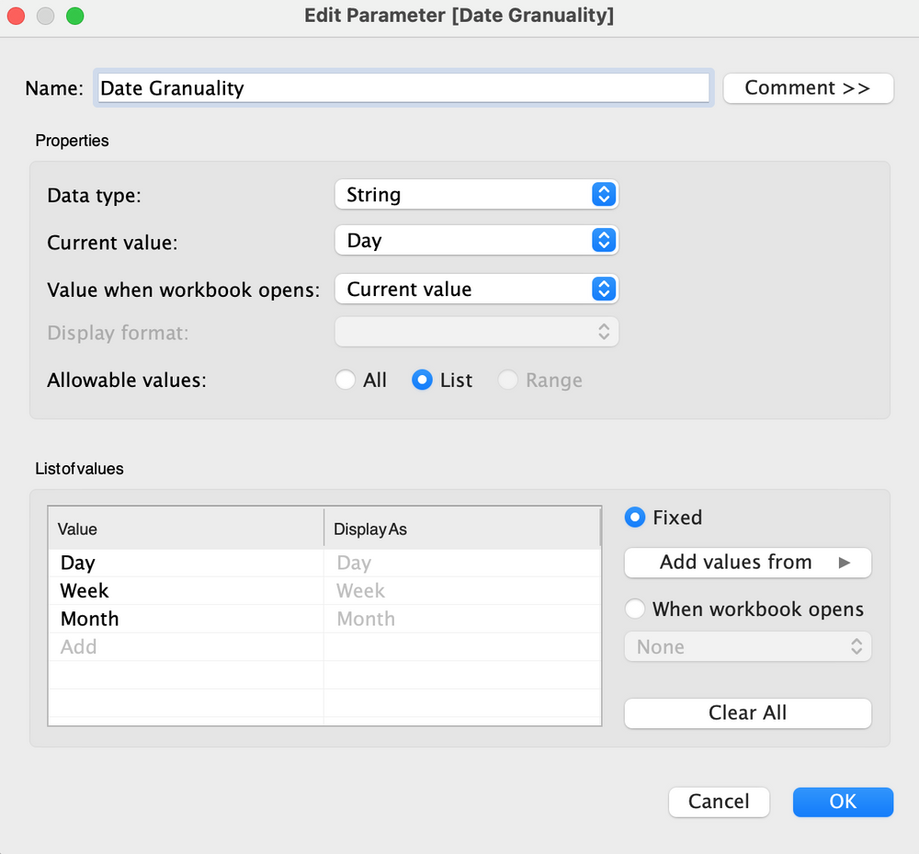Screen dimensions: 919x854
Task: Click the blue chevron icon on Current value
Action: point(604,240)
